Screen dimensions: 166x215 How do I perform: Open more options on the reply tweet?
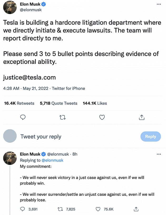(x=159, y=154)
